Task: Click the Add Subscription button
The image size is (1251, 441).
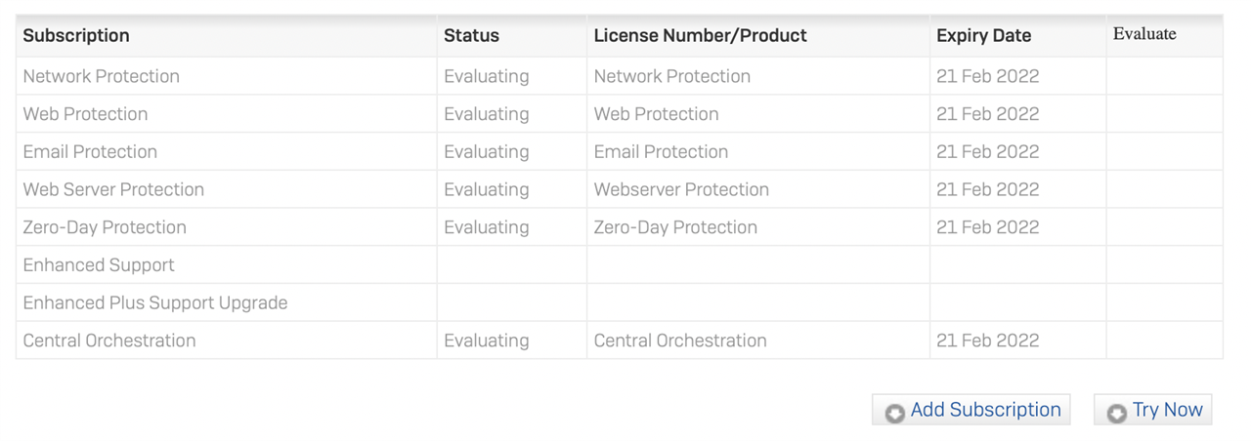Action: (x=971, y=410)
